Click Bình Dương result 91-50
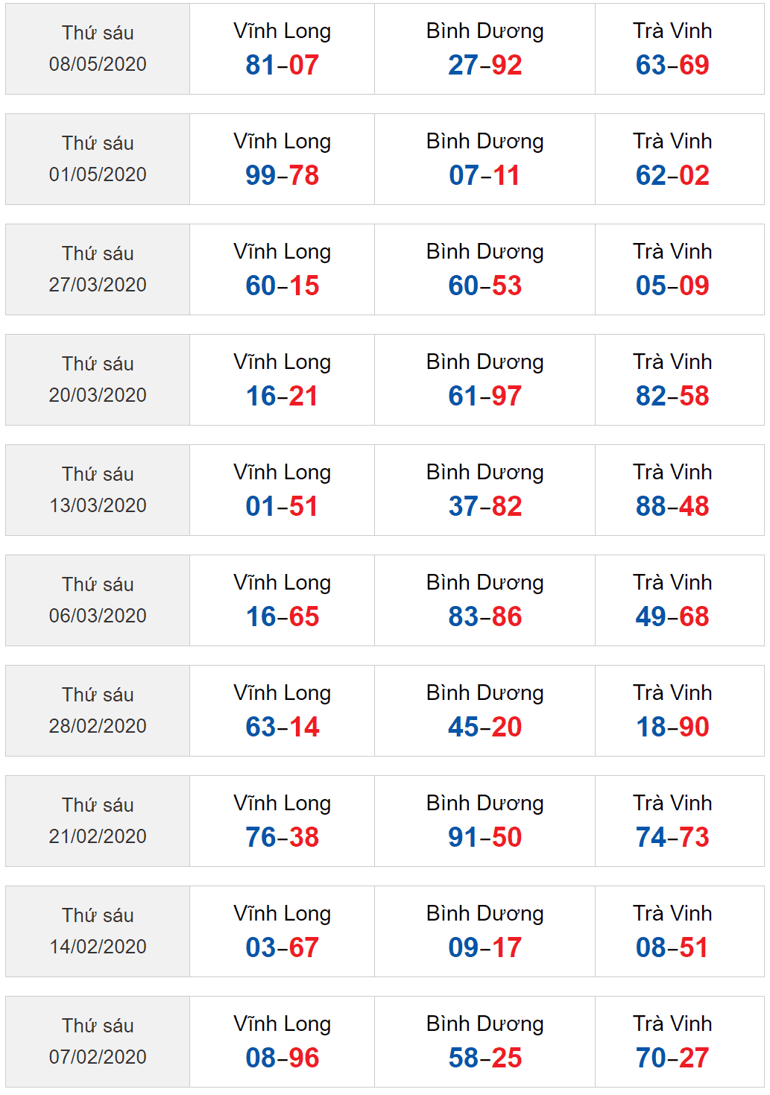The image size is (770, 1095). (485, 837)
